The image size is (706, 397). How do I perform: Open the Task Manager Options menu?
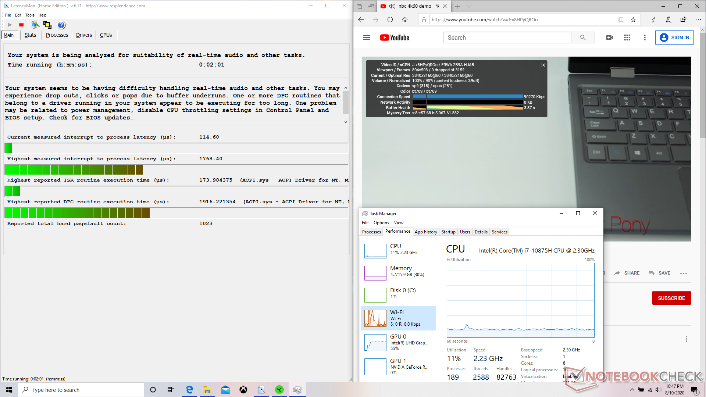point(381,223)
